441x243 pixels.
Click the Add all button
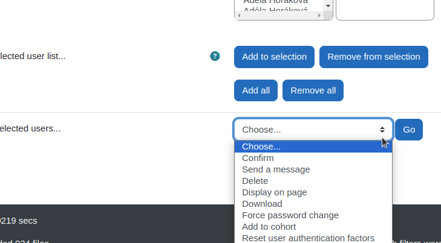pyautogui.click(x=256, y=90)
